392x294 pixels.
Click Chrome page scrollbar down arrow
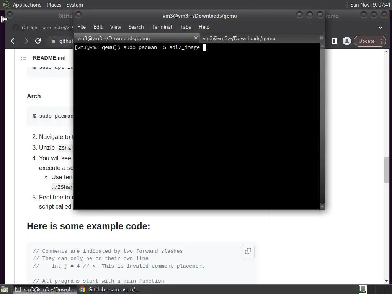pyautogui.click(x=387, y=281)
